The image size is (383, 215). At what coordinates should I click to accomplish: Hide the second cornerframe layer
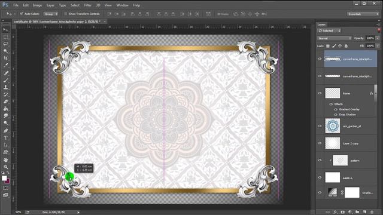(x=320, y=76)
